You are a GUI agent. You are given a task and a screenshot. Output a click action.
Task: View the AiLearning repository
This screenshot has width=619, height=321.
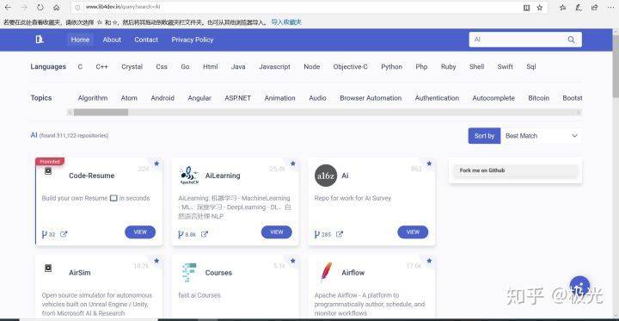(x=276, y=232)
